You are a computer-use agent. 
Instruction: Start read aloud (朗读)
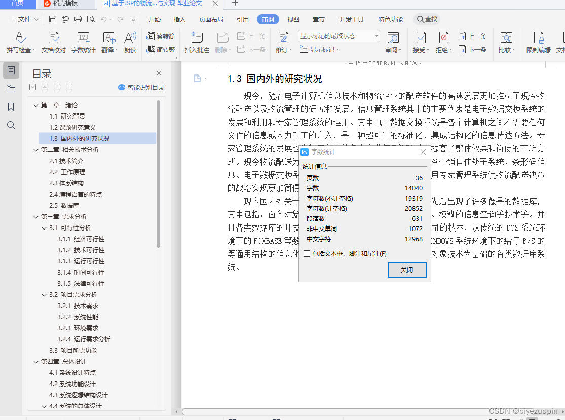pos(130,43)
